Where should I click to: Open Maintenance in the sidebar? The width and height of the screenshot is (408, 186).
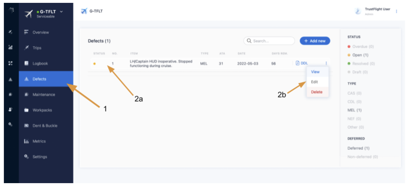click(44, 95)
